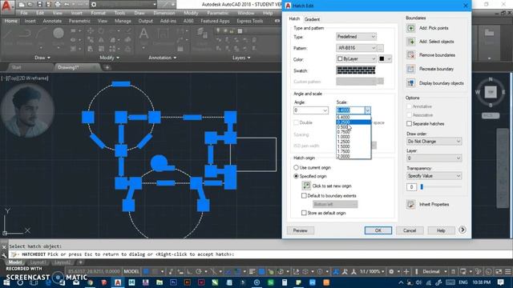Click the transparency value field
This screenshot has width=513, height=288.
(411, 187)
